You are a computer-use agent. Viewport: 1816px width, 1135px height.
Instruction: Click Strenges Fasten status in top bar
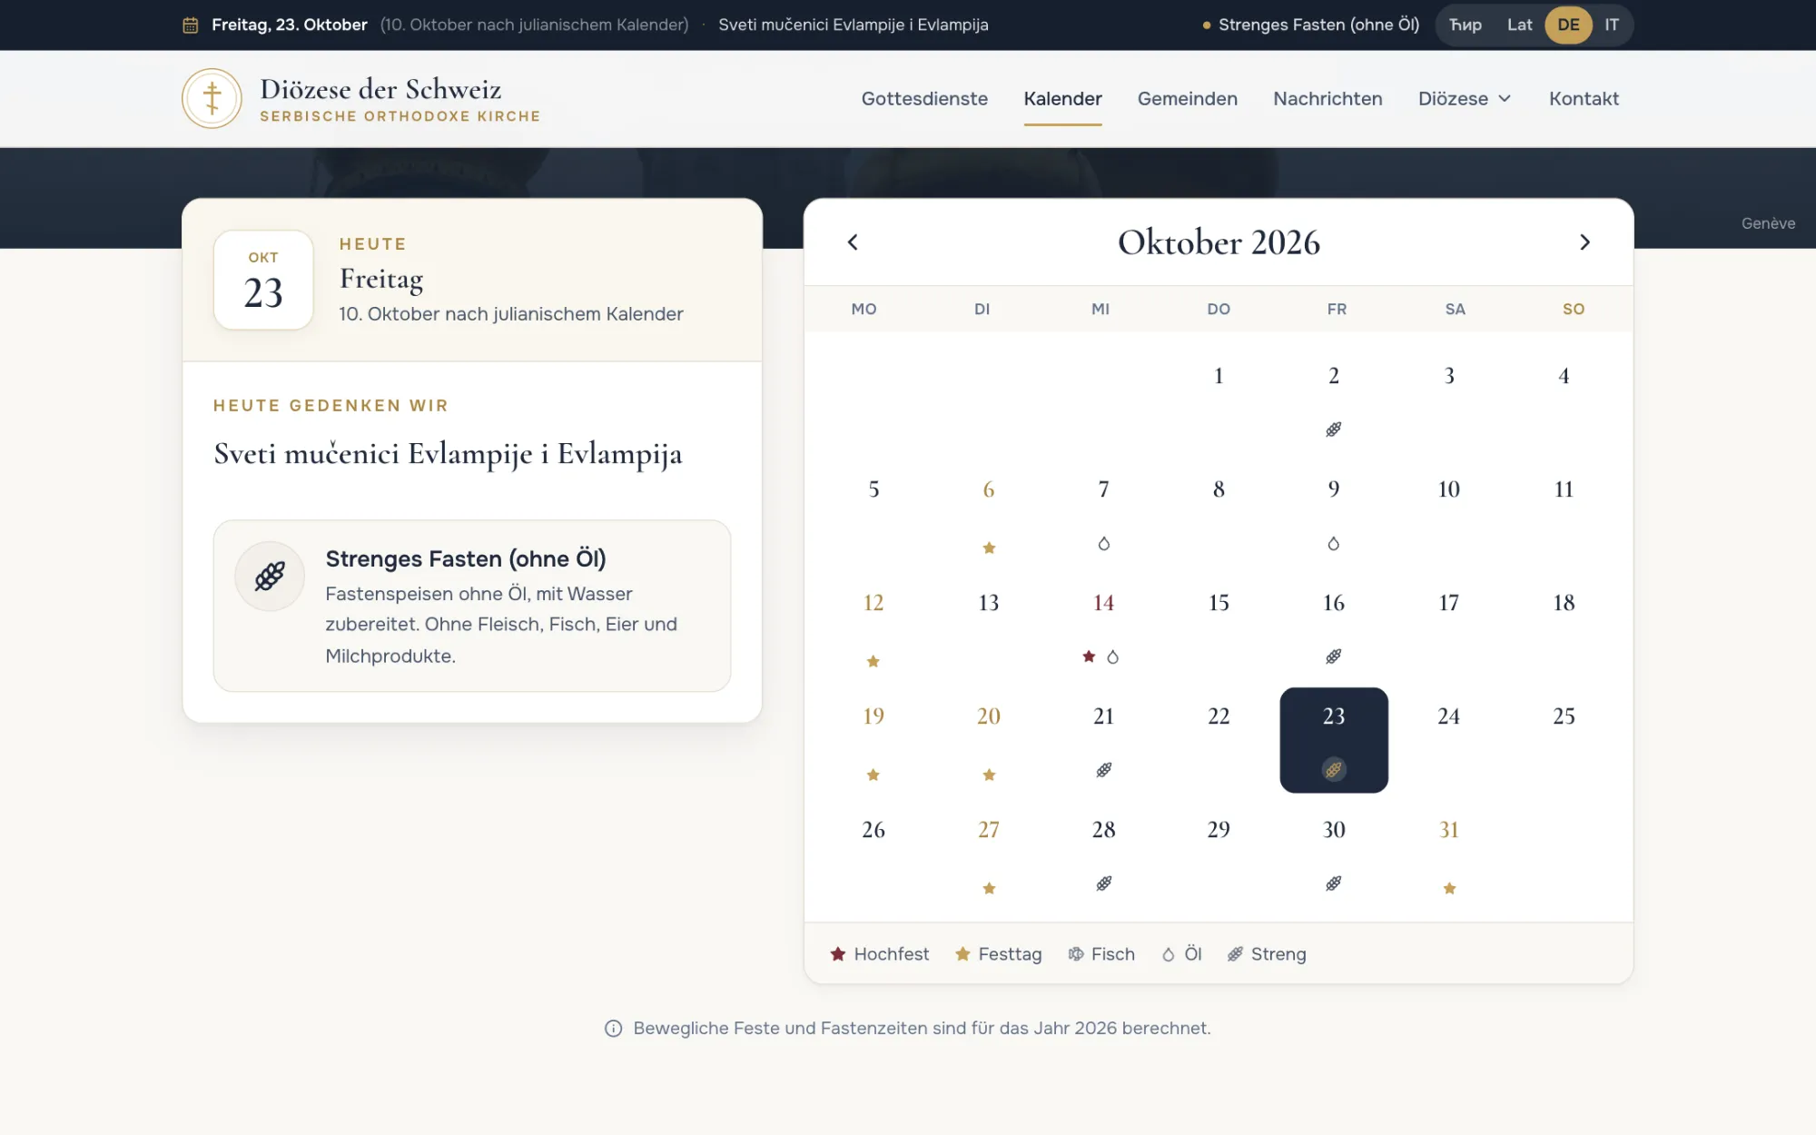tap(1310, 25)
